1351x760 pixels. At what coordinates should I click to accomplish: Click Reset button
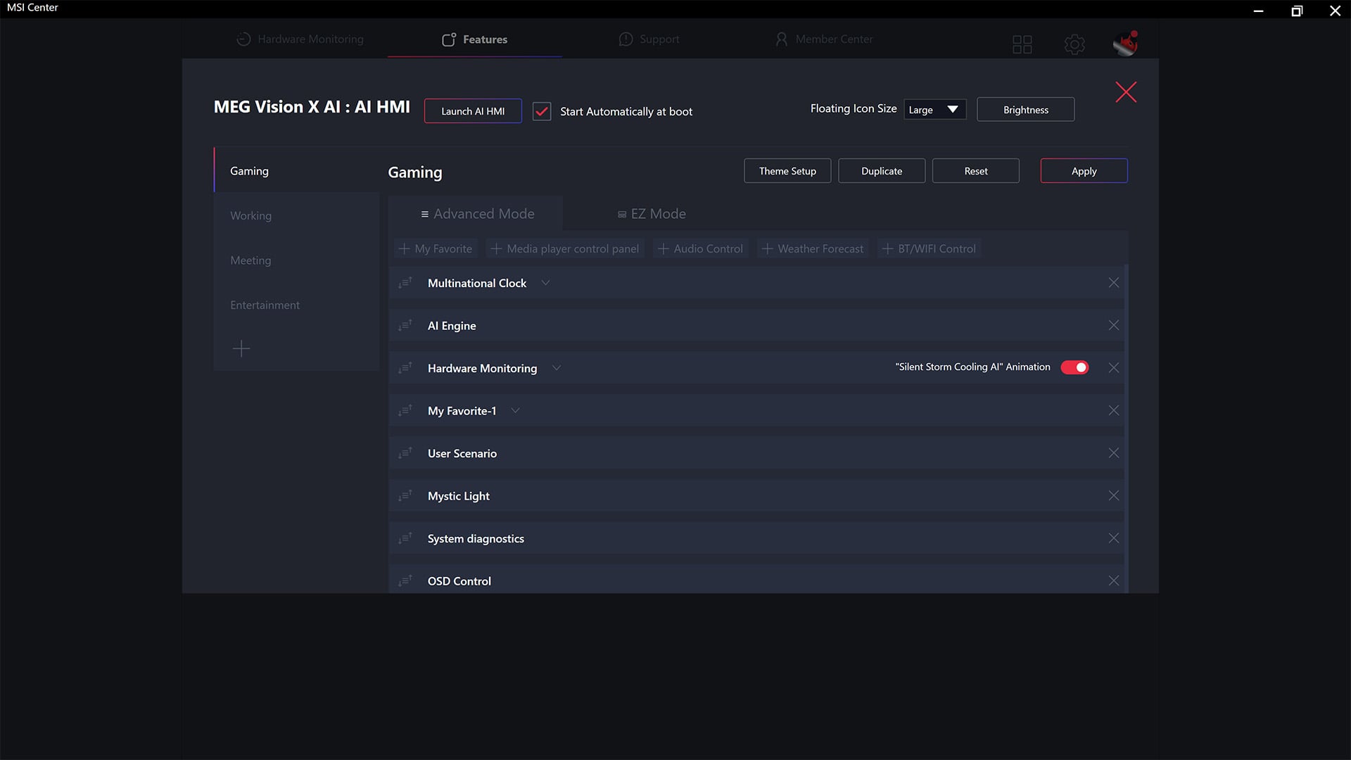[976, 171]
